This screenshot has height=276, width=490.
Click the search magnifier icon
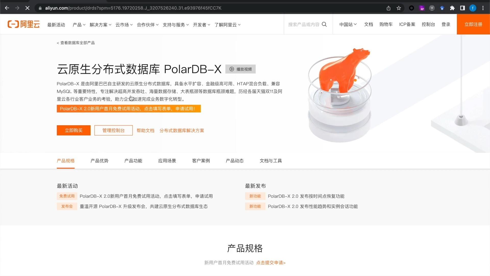pos(324,24)
